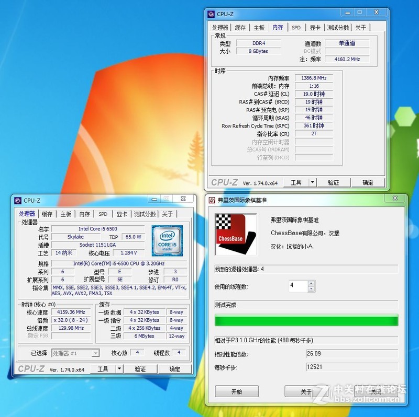
Task: Click 验证 button in memory window
Action: coord(333,182)
